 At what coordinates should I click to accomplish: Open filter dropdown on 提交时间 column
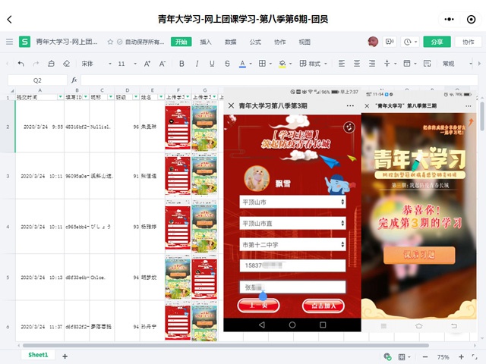[60, 97]
